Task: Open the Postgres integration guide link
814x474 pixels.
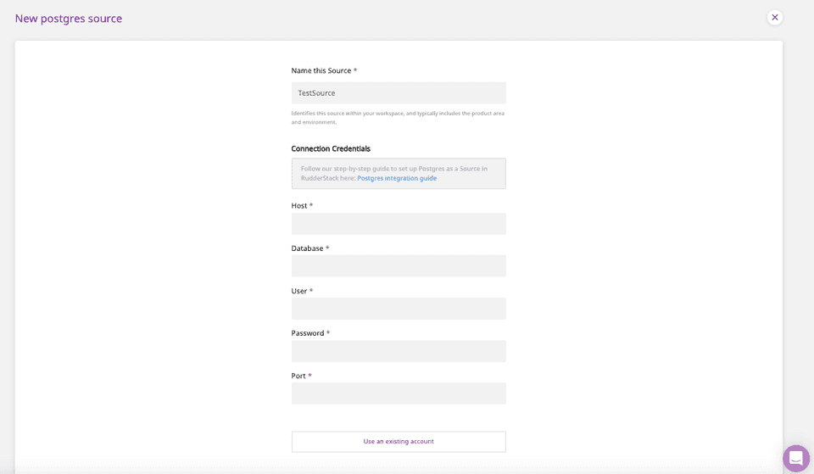Action: point(397,178)
